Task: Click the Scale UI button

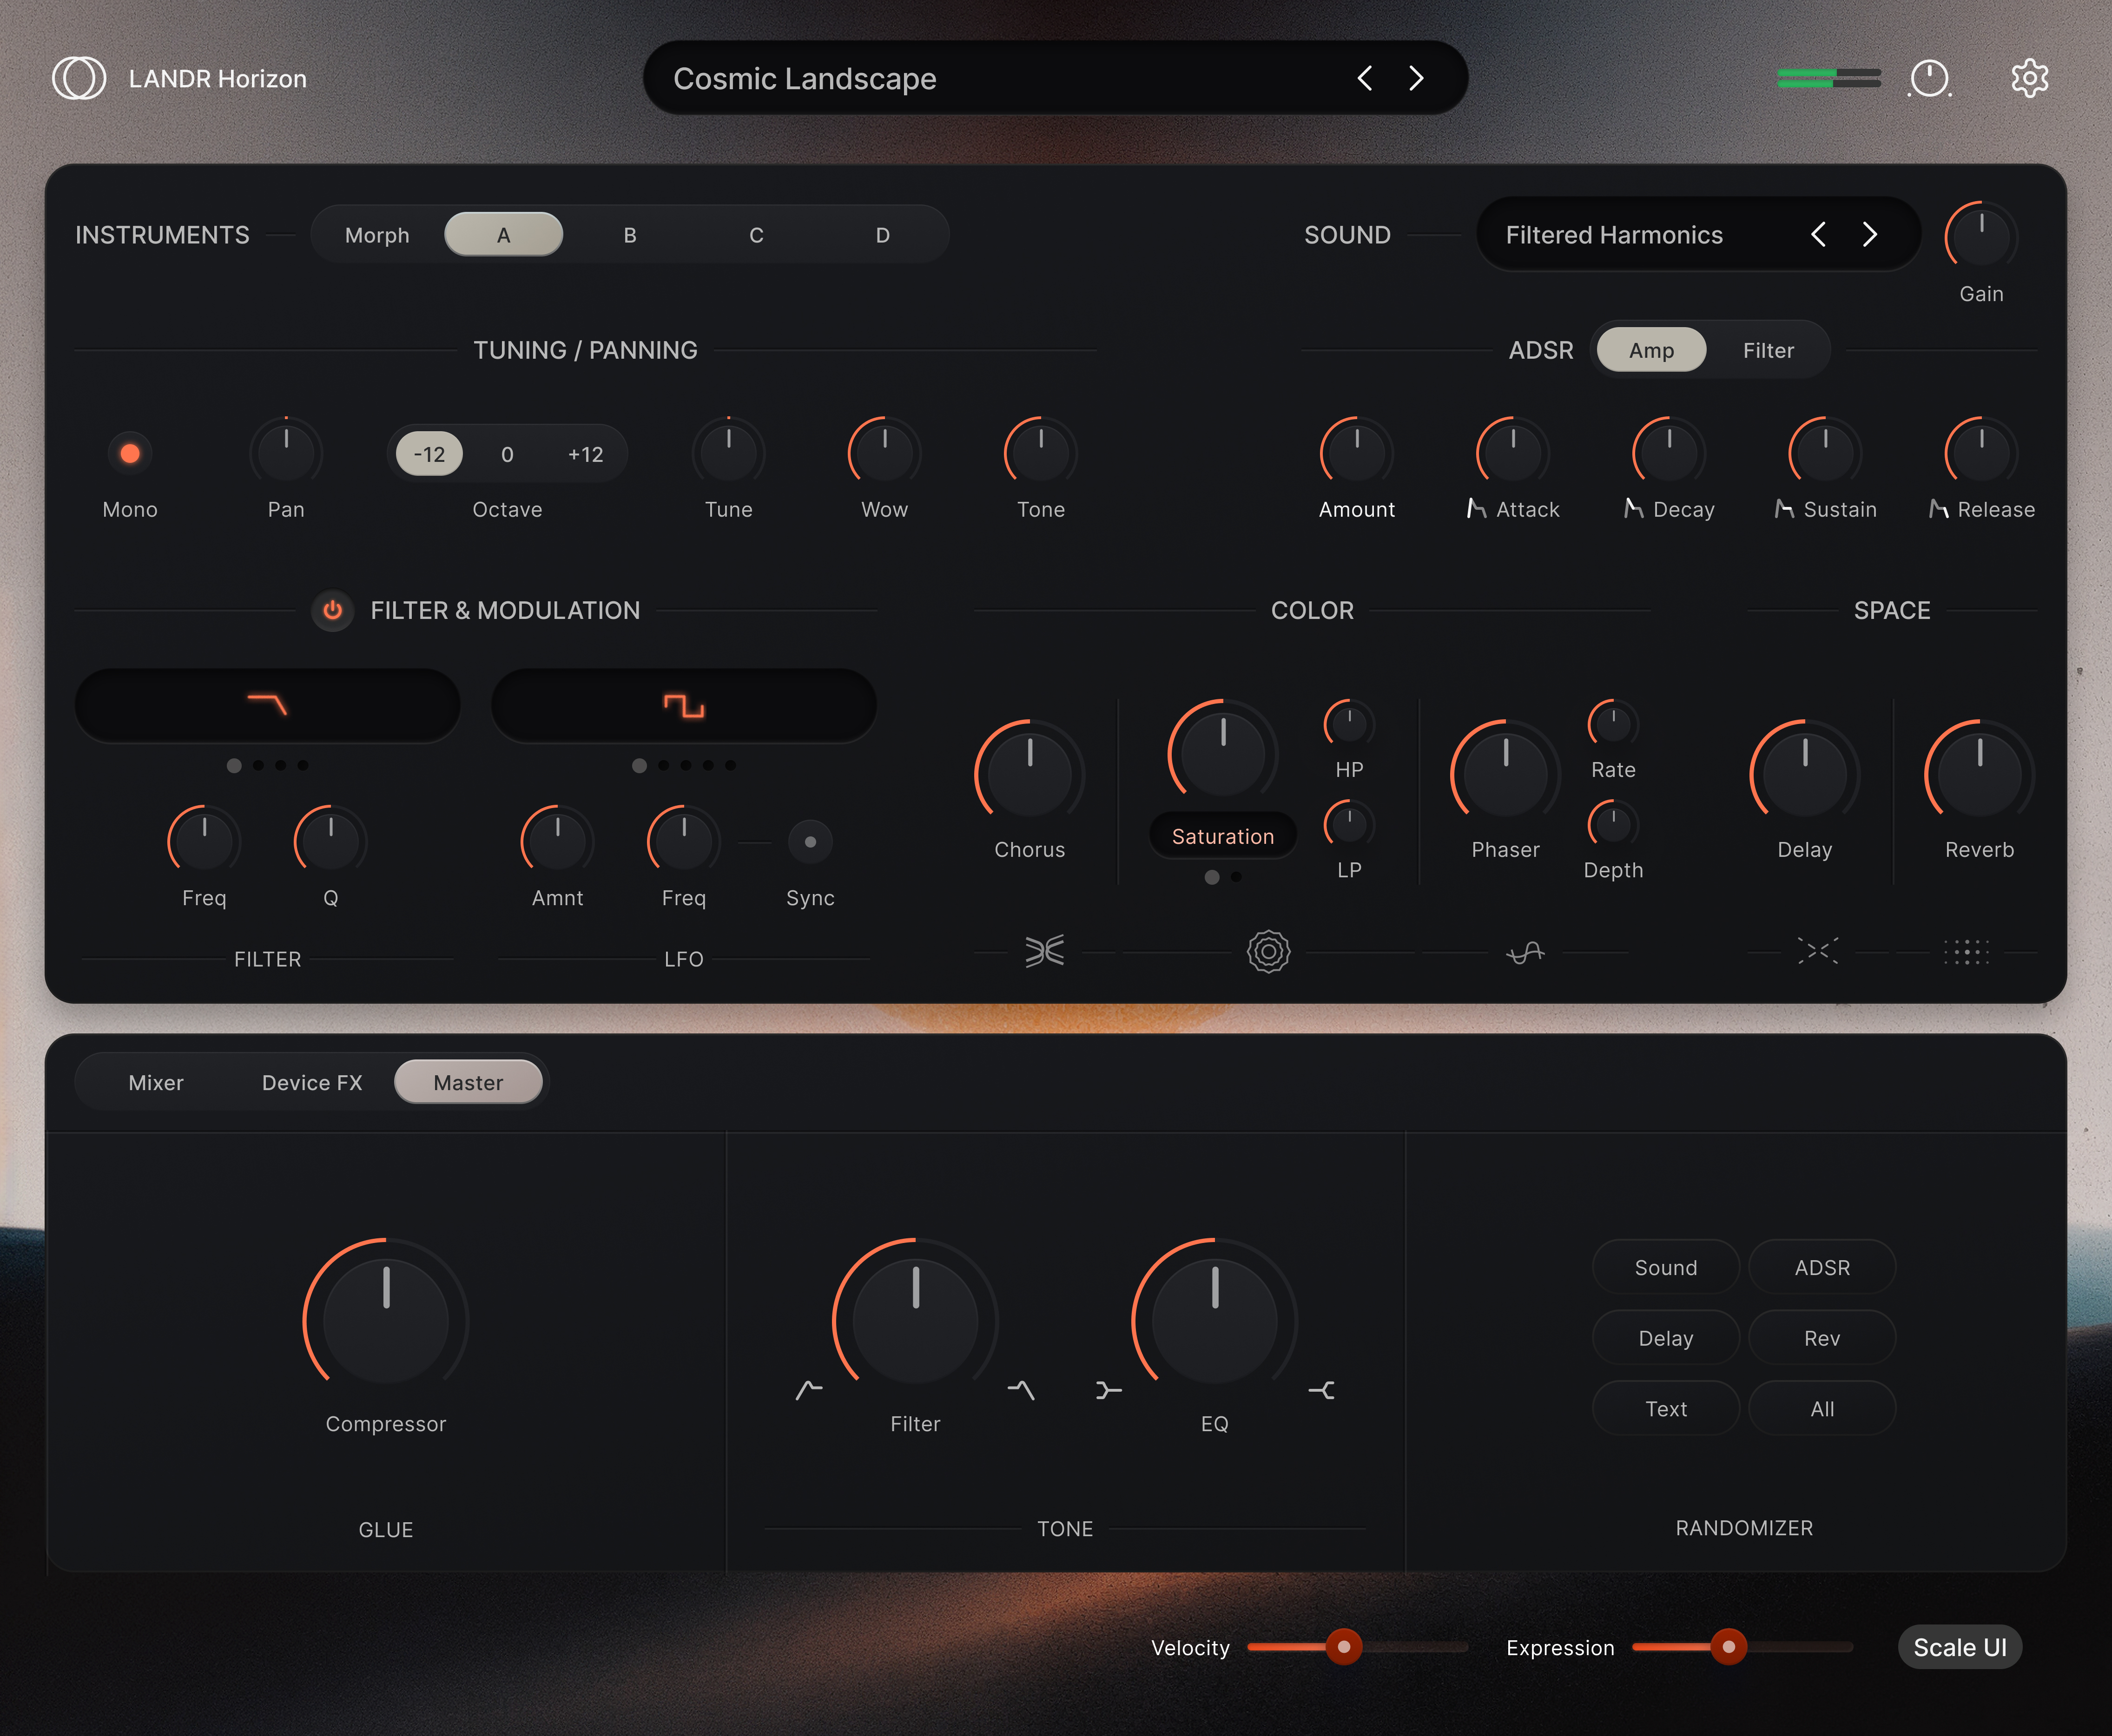Action: pyautogui.click(x=1960, y=1647)
